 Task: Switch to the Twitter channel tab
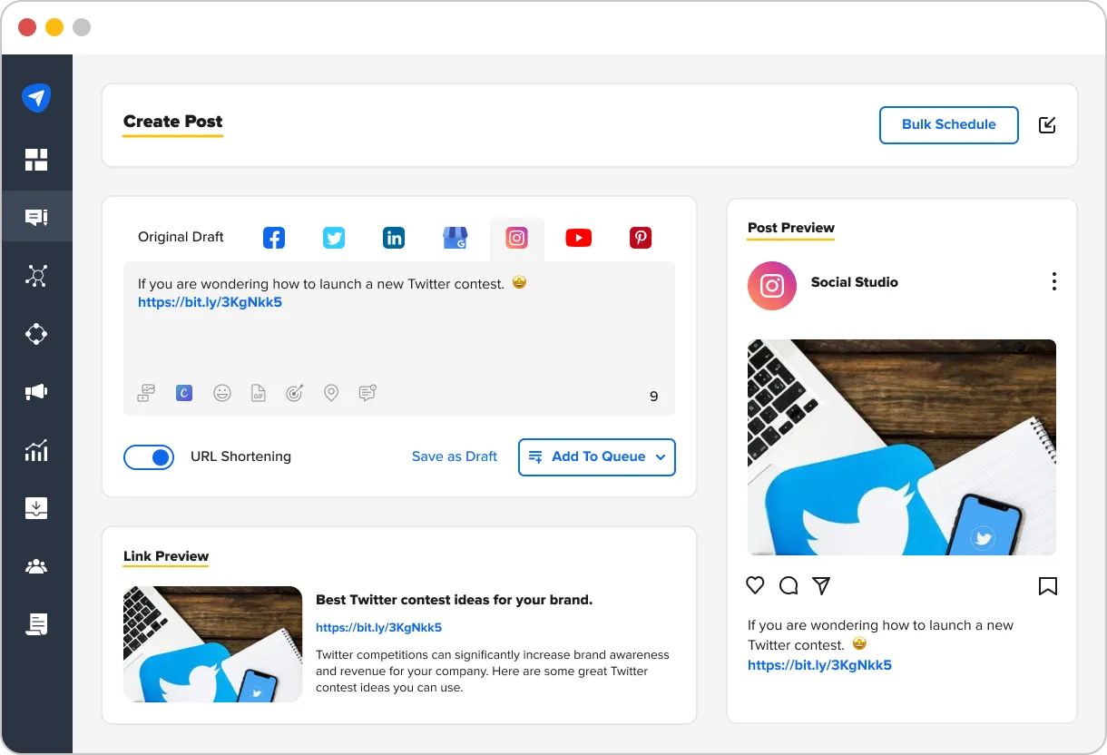[x=333, y=237]
